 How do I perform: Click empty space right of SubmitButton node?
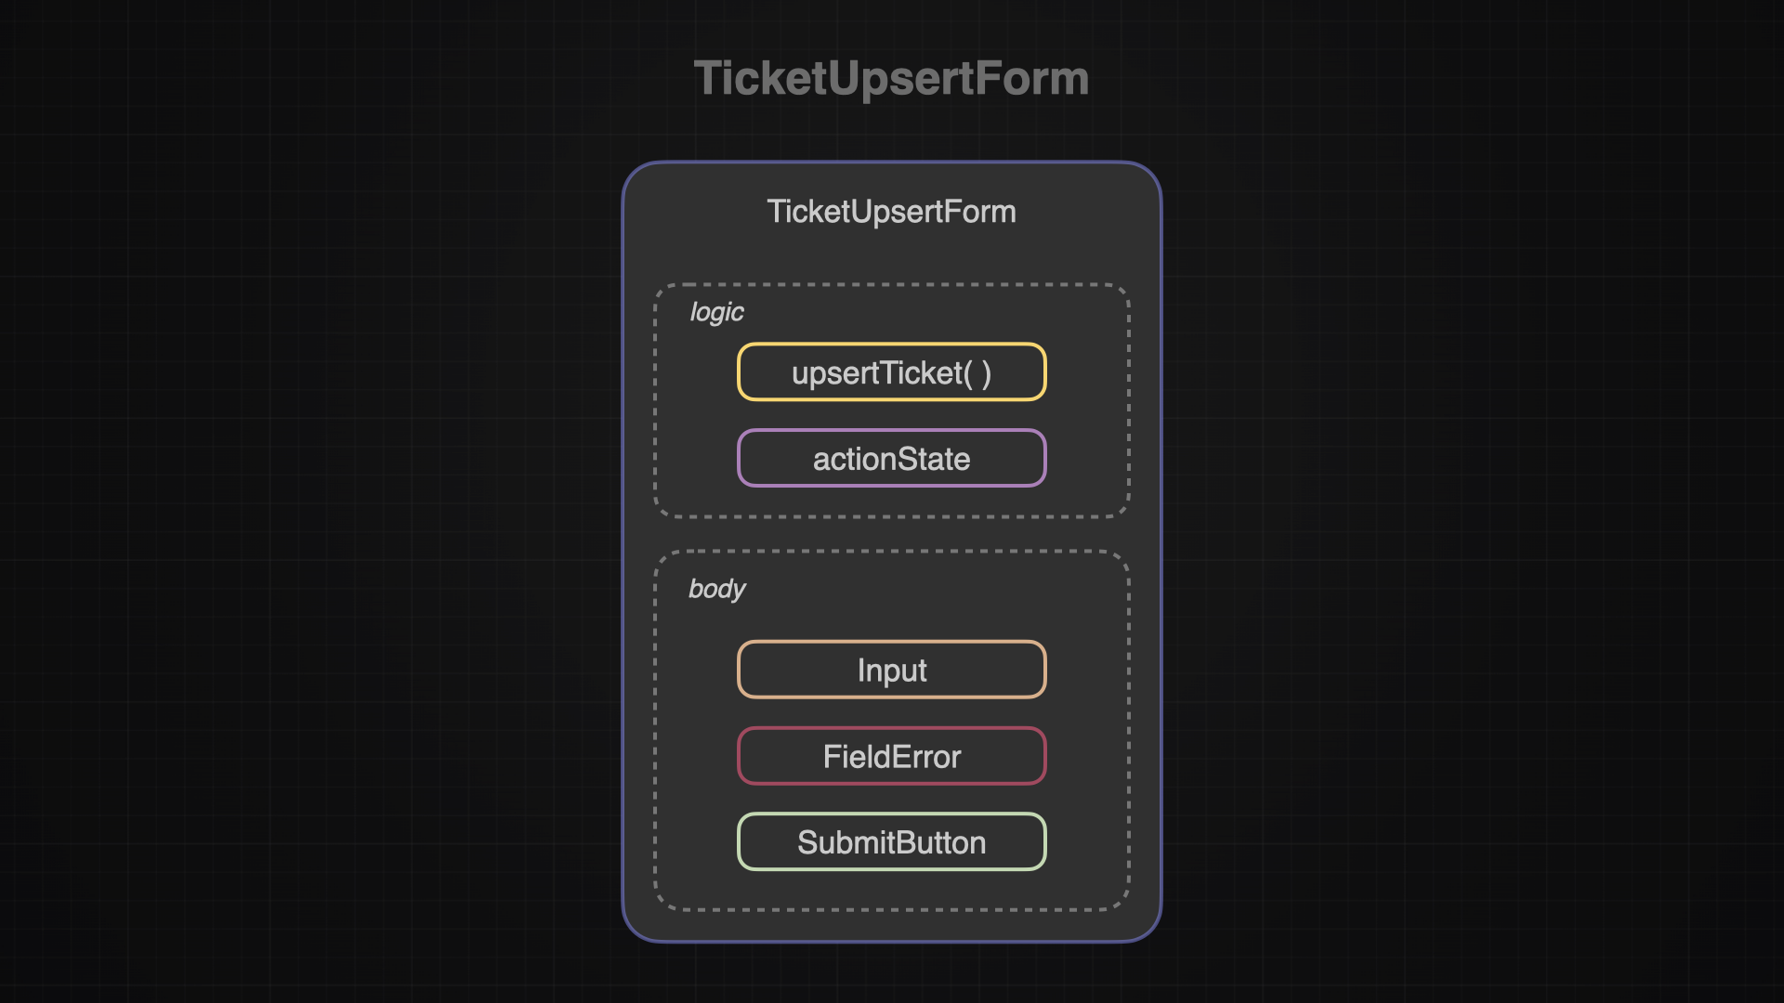1087,842
